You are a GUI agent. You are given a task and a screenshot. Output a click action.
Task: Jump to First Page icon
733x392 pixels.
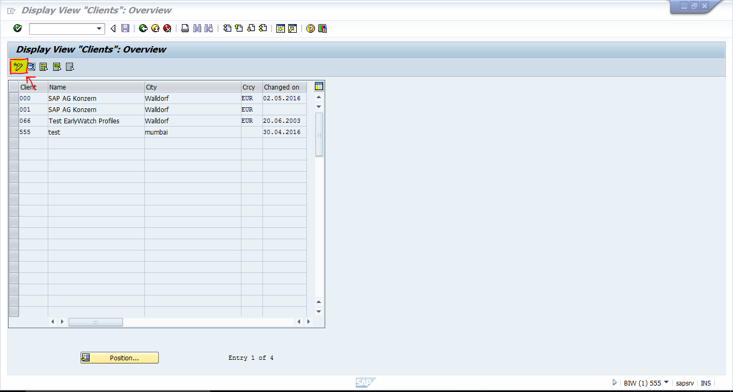pos(227,28)
